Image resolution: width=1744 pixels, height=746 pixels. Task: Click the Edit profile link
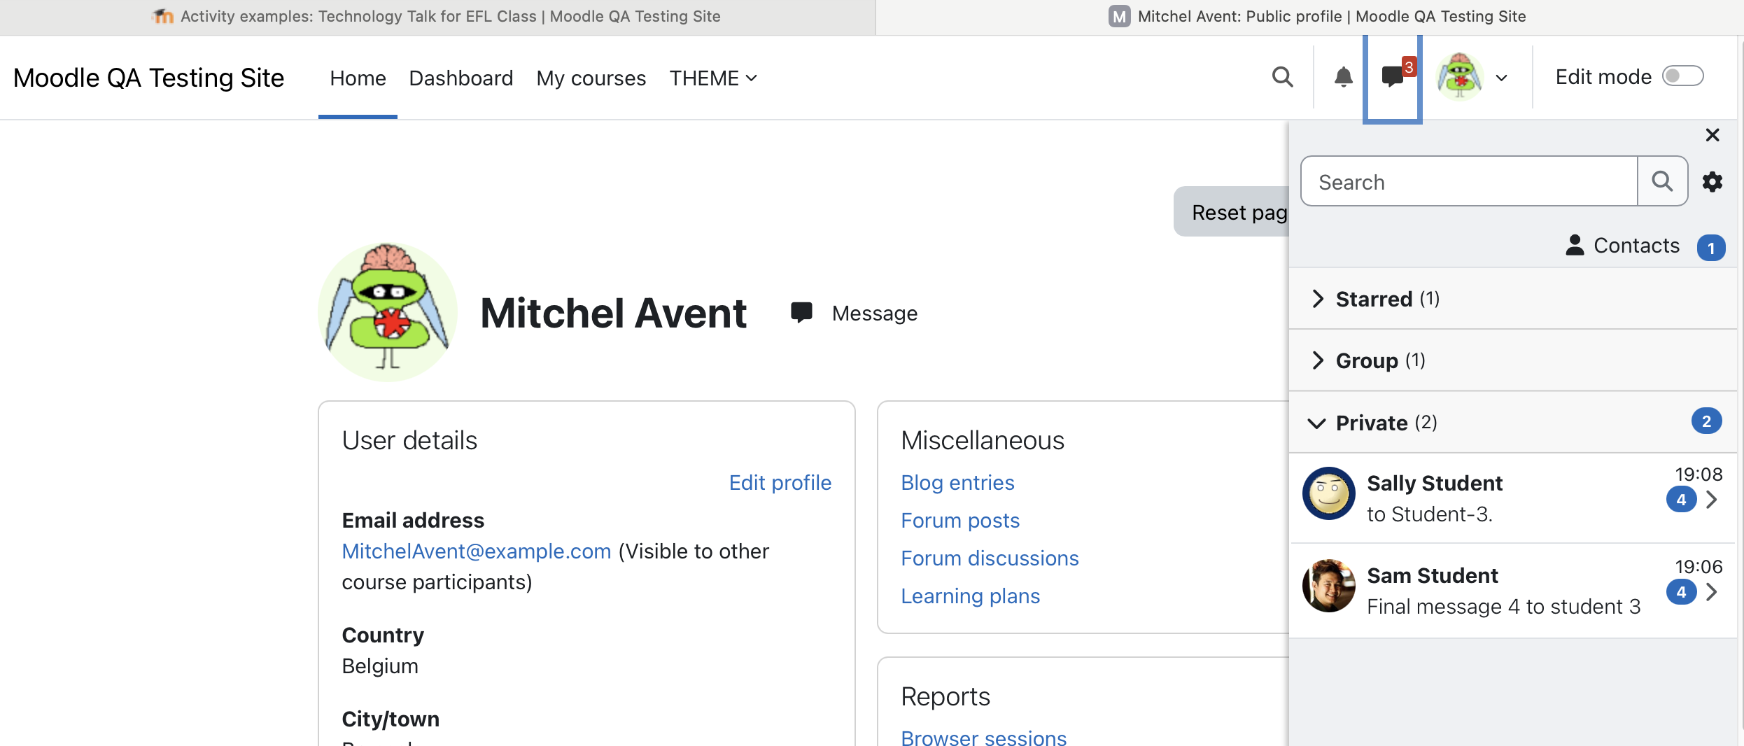coord(780,482)
